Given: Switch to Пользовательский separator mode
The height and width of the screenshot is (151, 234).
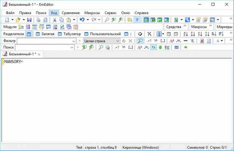Looking at the screenshot, I should (x=102, y=34).
